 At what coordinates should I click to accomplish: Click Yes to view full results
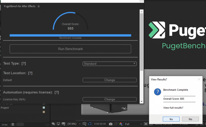(171, 119)
